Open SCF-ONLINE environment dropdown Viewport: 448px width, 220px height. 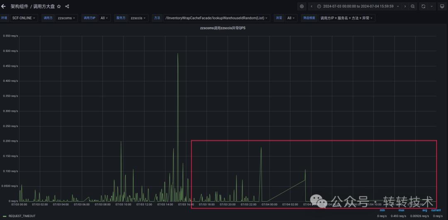pyautogui.click(x=24, y=18)
